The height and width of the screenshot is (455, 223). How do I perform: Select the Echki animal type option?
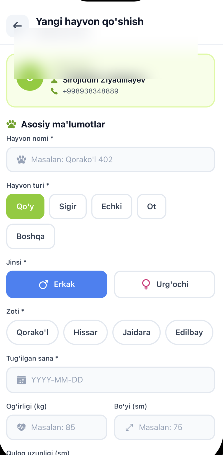112,206
